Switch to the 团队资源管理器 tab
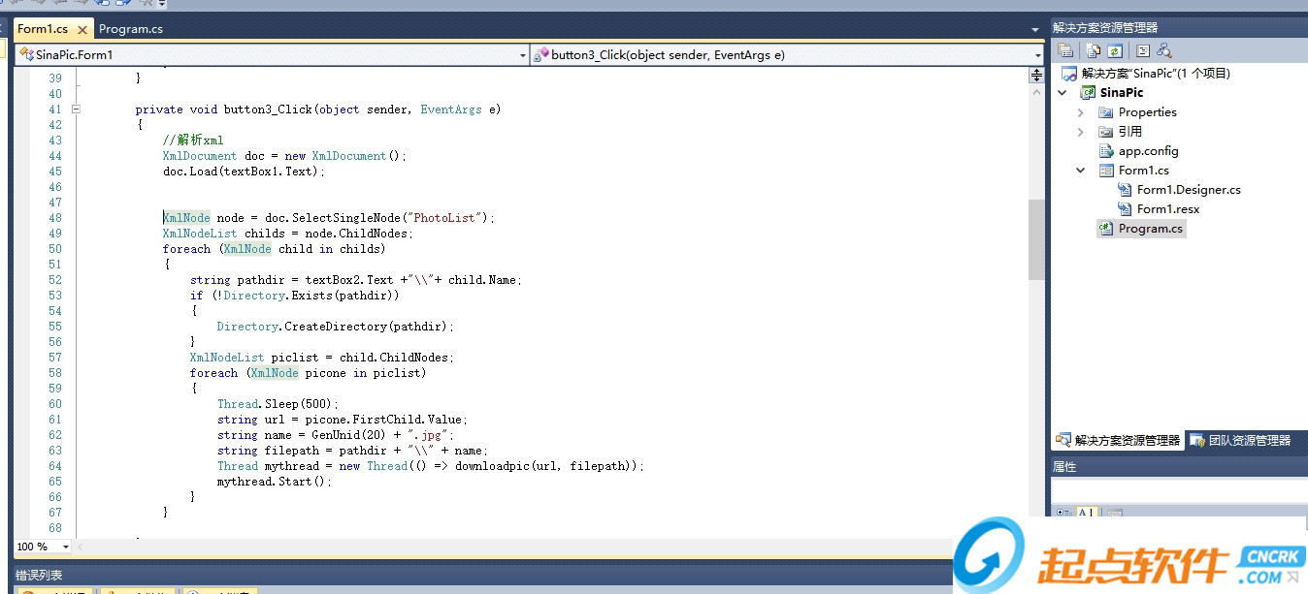1308x594 pixels. (x=1241, y=440)
